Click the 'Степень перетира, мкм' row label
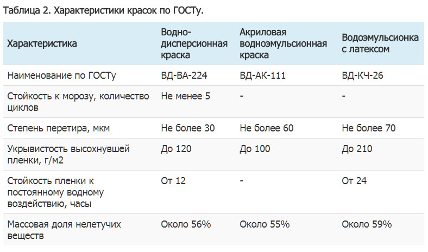 click(x=59, y=128)
